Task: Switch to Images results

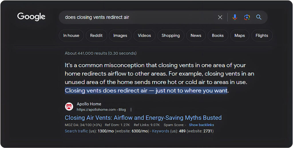Action: click(x=120, y=36)
